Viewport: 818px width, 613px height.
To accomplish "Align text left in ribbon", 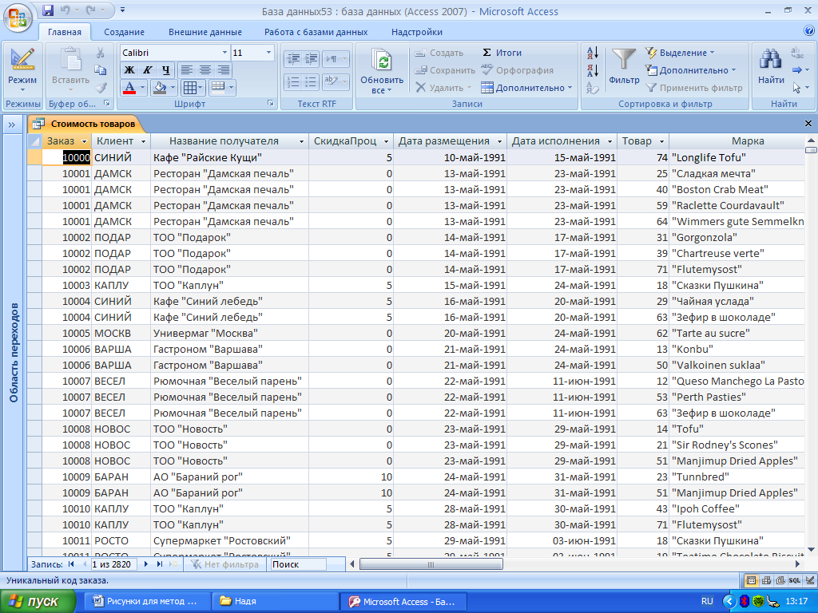I will pos(187,69).
